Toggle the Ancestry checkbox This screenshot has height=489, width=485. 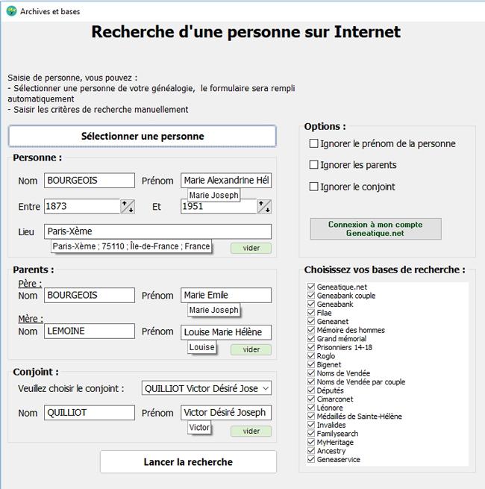click(x=311, y=451)
